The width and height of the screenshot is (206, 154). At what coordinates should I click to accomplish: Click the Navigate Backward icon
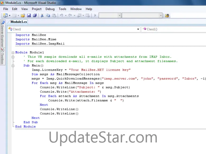coord(79,16)
